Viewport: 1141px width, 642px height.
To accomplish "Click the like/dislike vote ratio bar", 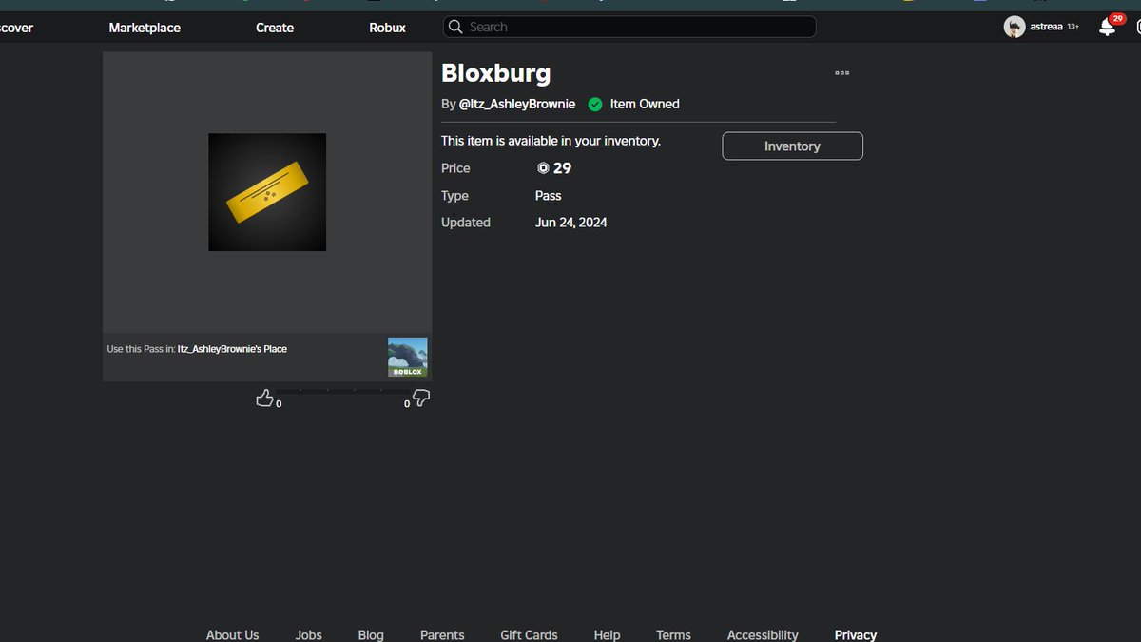I will point(343,391).
